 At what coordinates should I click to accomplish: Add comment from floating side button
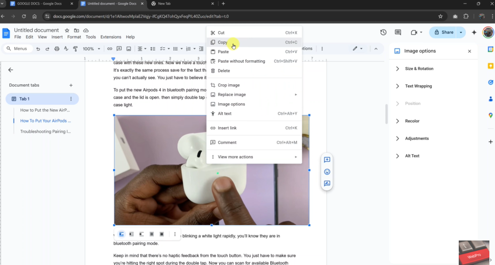pyautogui.click(x=327, y=160)
